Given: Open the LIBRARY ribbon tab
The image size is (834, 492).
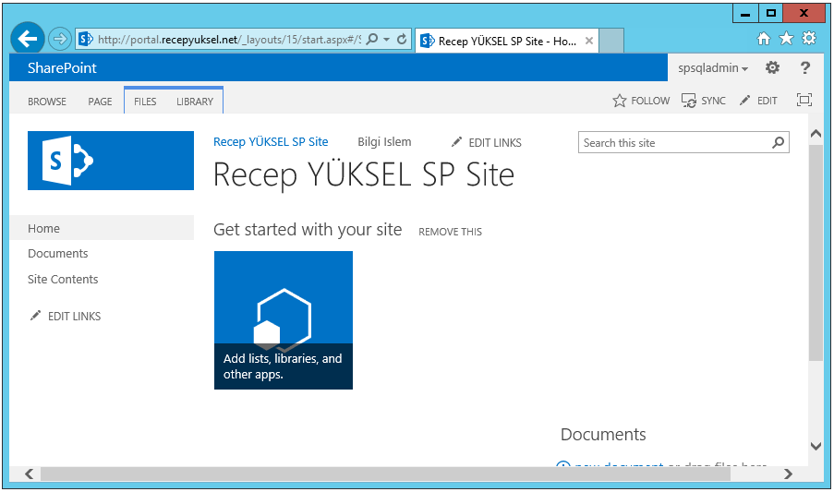Looking at the screenshot, I should 195,102.
